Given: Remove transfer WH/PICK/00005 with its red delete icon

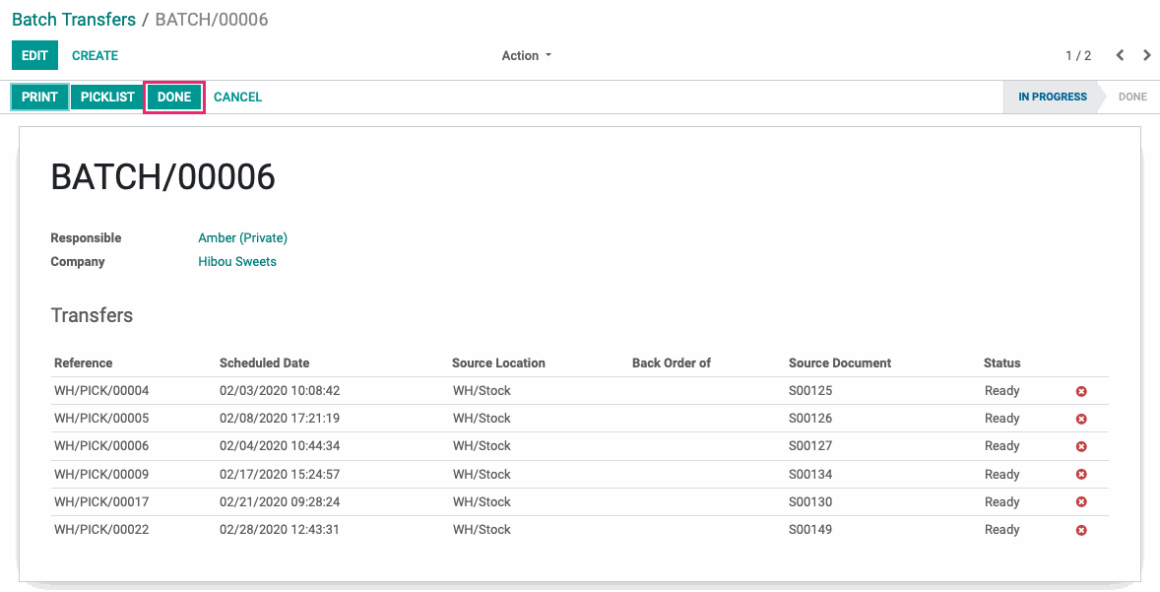Looking at the screenshot, I should pyautogui.click(x=1081, y=419).
